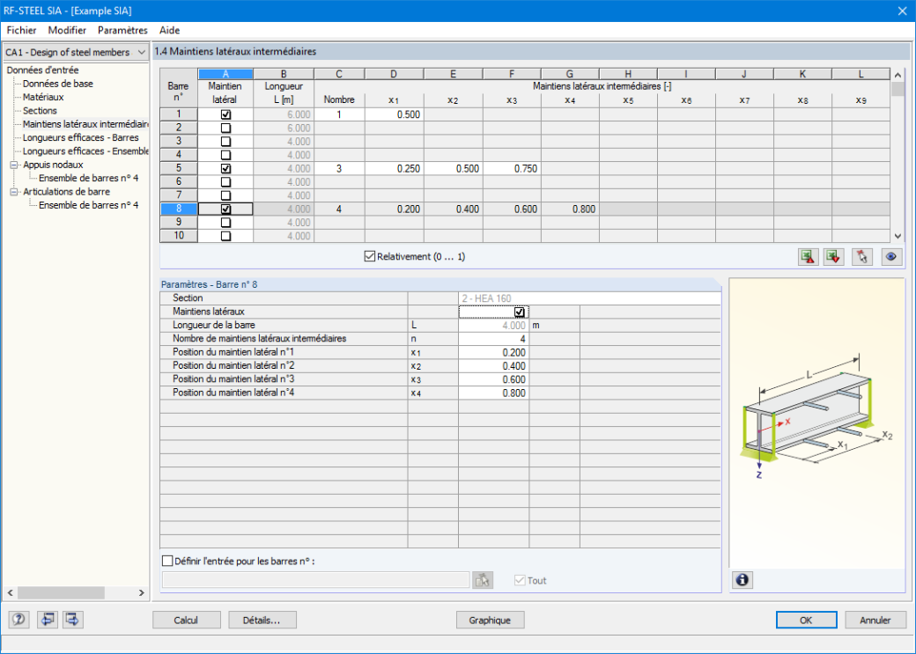Screen dimensions: 916x654
Task: Select Maintiens latéraux intermédiaires tree item
Action: pyautogui.click(x=85, y=124)
